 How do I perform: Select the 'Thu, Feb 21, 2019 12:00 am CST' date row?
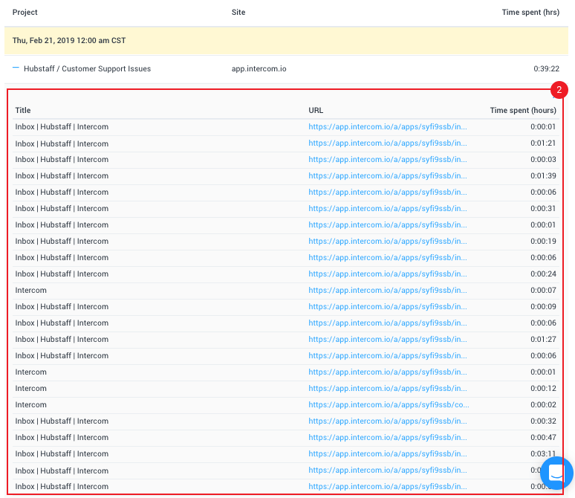pos(286,40)
